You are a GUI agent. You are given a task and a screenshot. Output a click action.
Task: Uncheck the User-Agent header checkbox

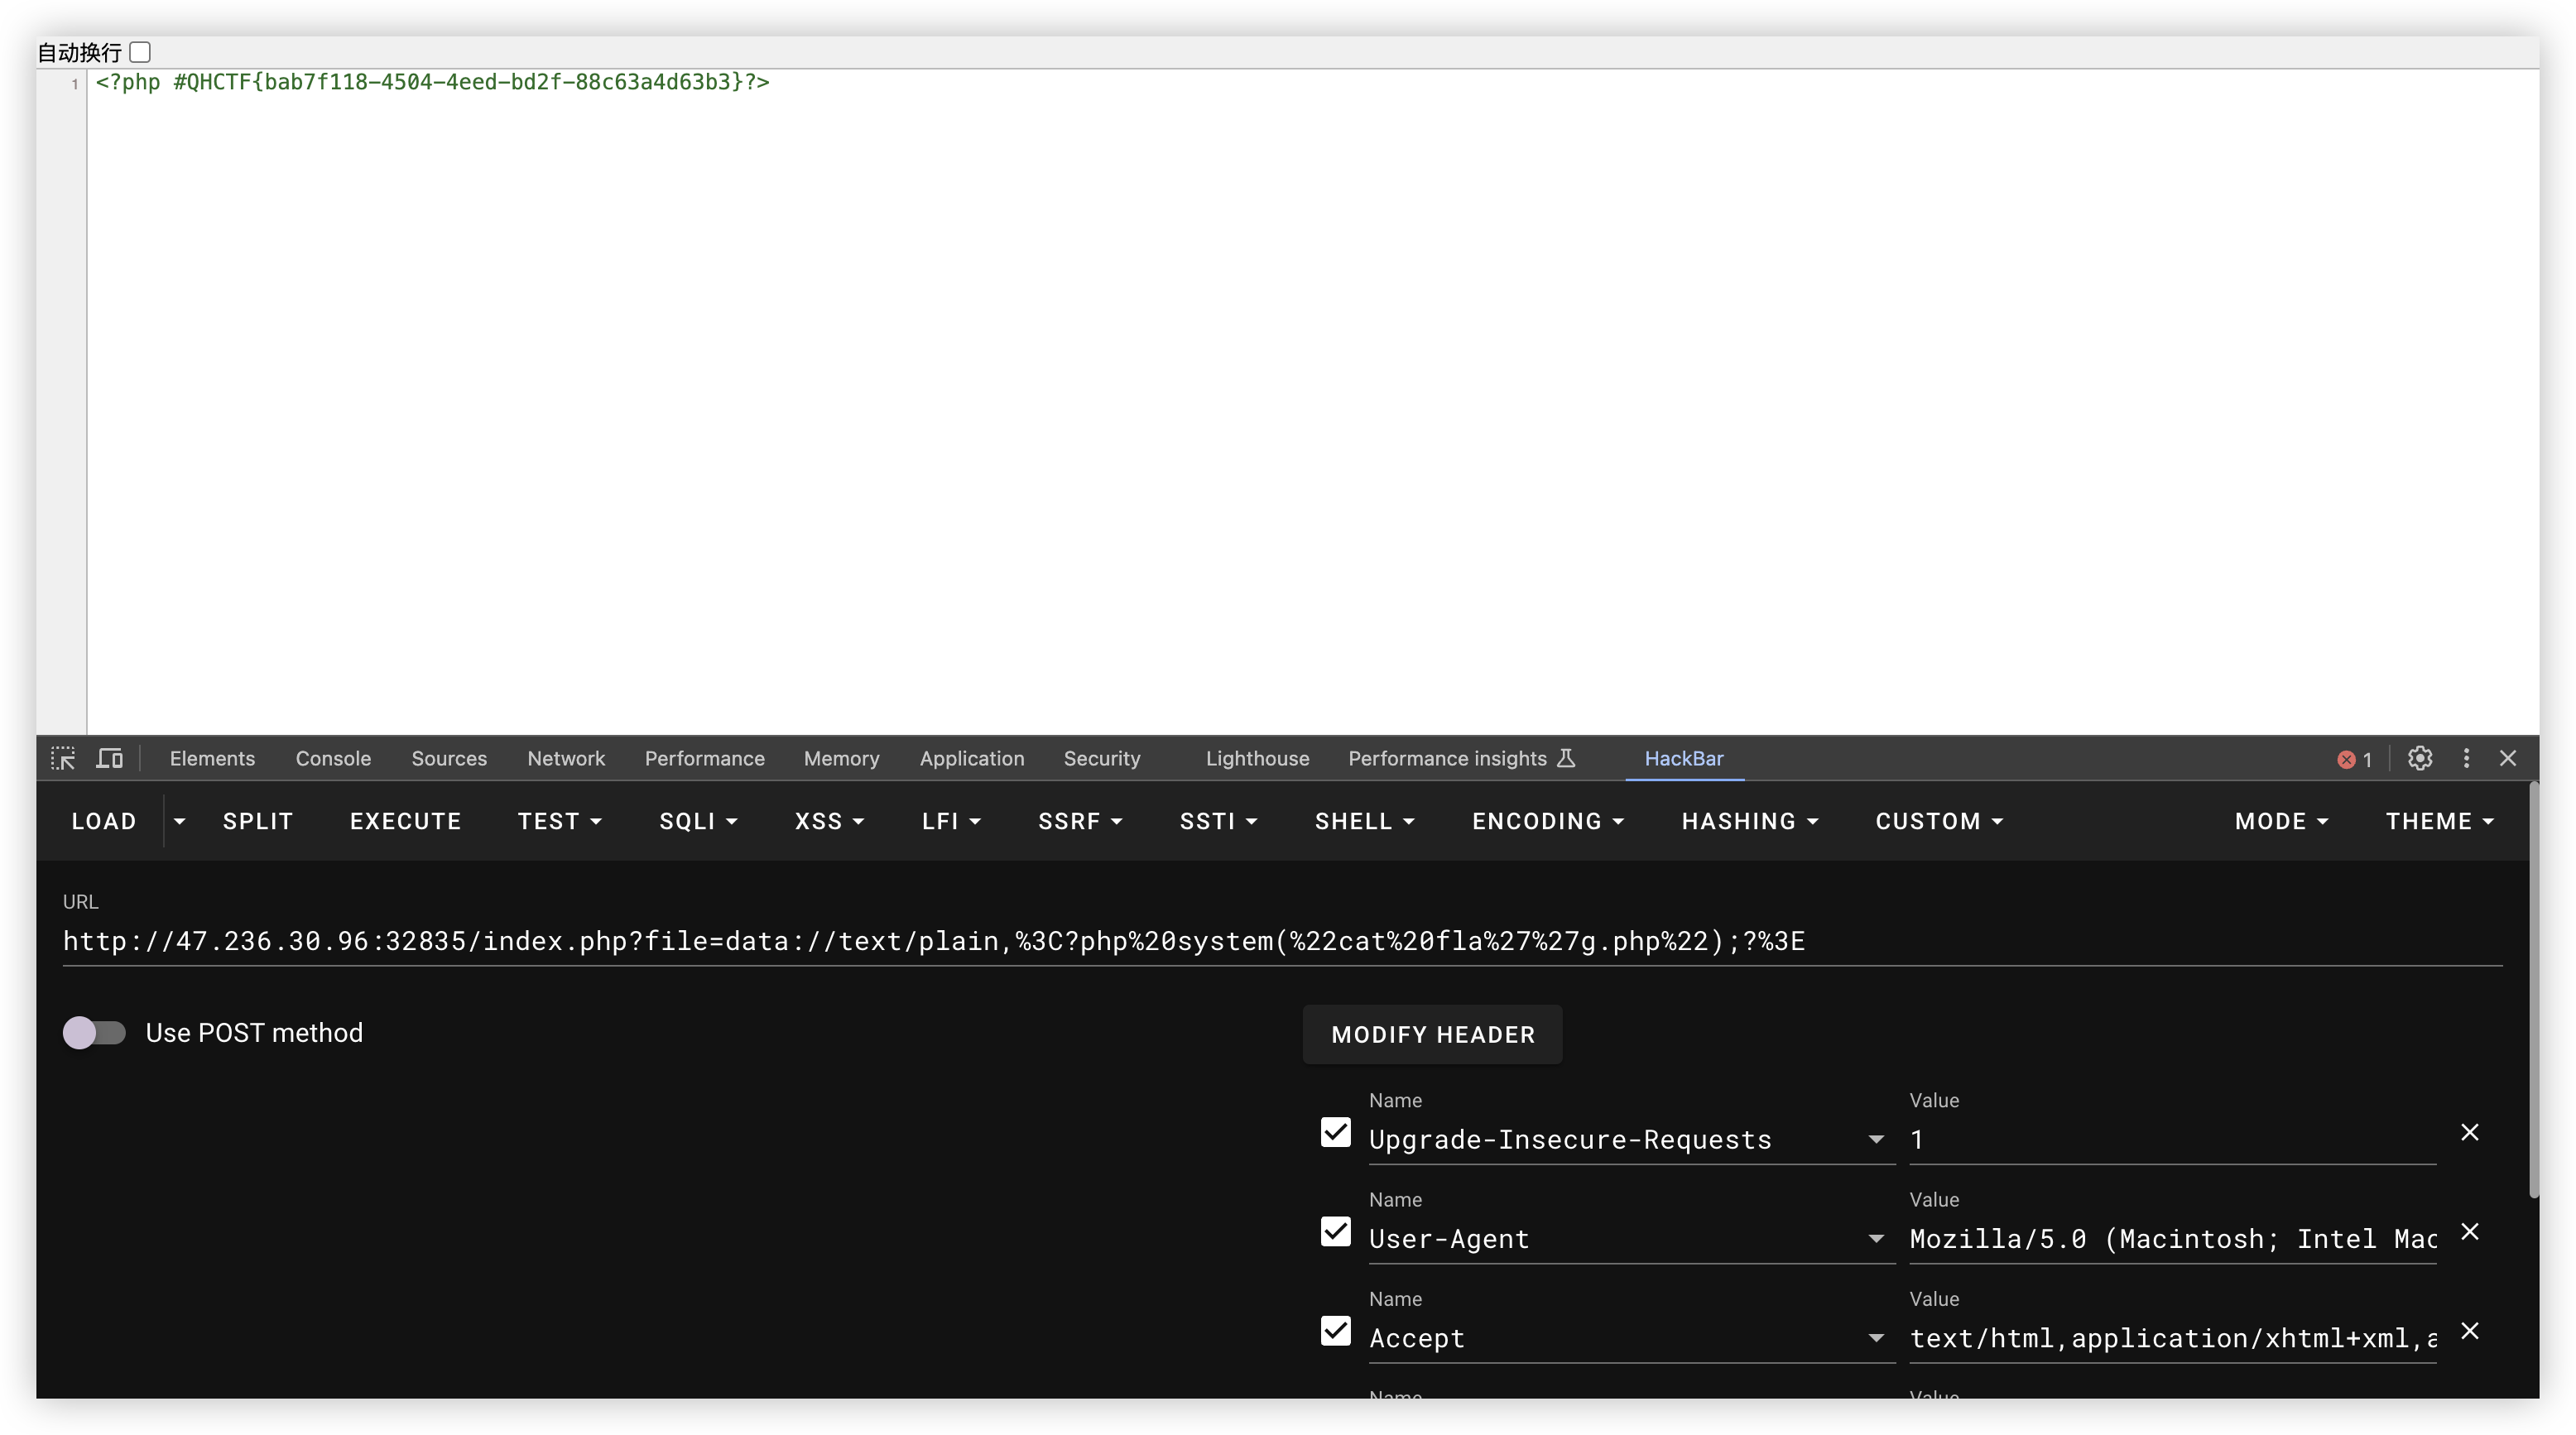tap(1335, 1231)
